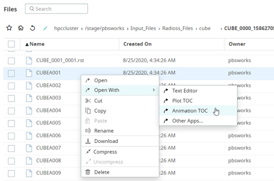
Task: Open the Radioss_Files breadcrumb link
Action: point(177,29)
